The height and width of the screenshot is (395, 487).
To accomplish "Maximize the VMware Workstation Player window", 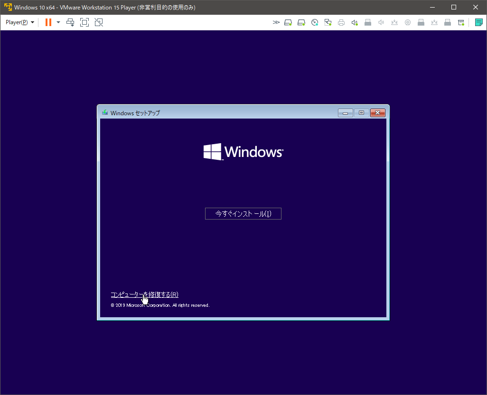I will click(x=454, y=7).
